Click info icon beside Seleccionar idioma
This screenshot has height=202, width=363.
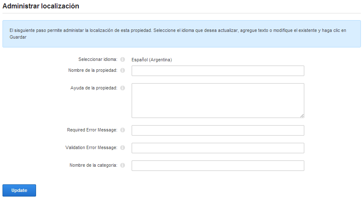pos(122,60)
